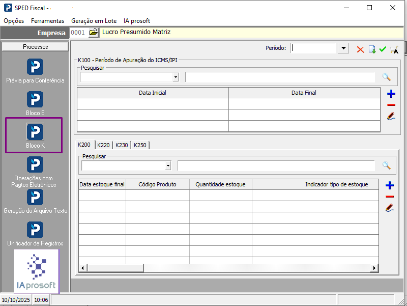Click the red X delete icon beside Período
This screenshot has width=407, height=306.
[x=360, y=49]
